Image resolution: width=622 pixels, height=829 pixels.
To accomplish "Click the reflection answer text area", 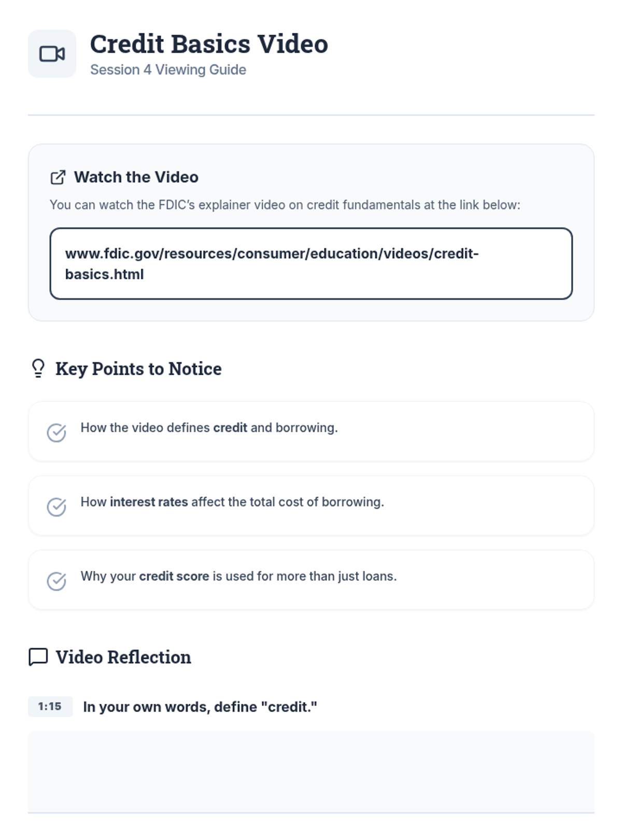I will pyautogui.click(x=311, y=771).
